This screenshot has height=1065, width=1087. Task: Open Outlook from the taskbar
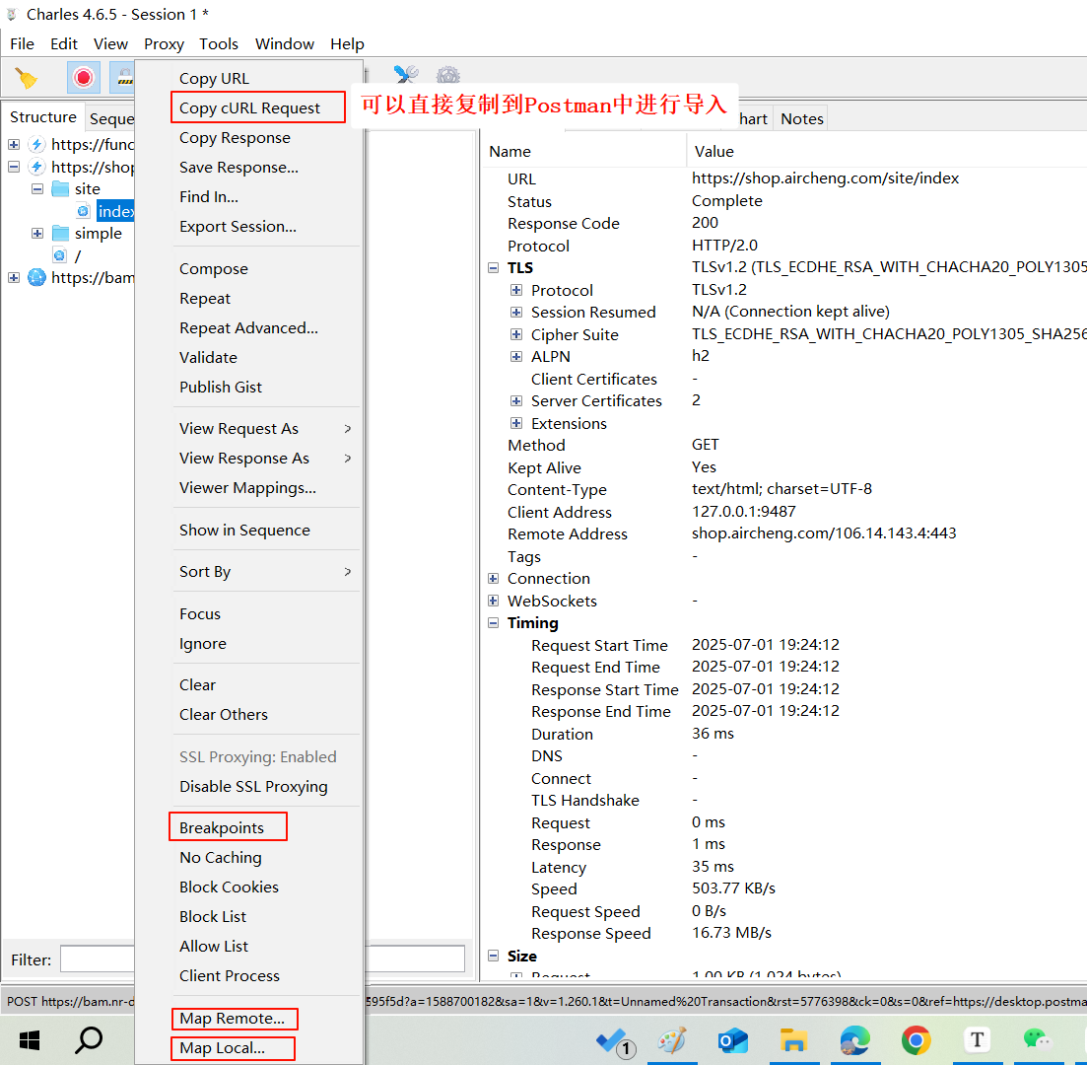point(733,1040)
